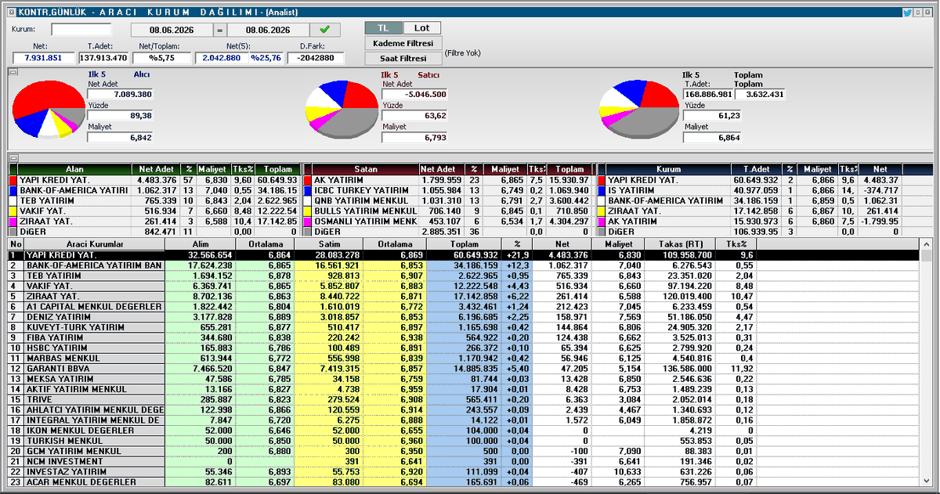Select row MEKSA YATIRIM
The width and height of the screenshot is (940, 494).
click(464, 378)
